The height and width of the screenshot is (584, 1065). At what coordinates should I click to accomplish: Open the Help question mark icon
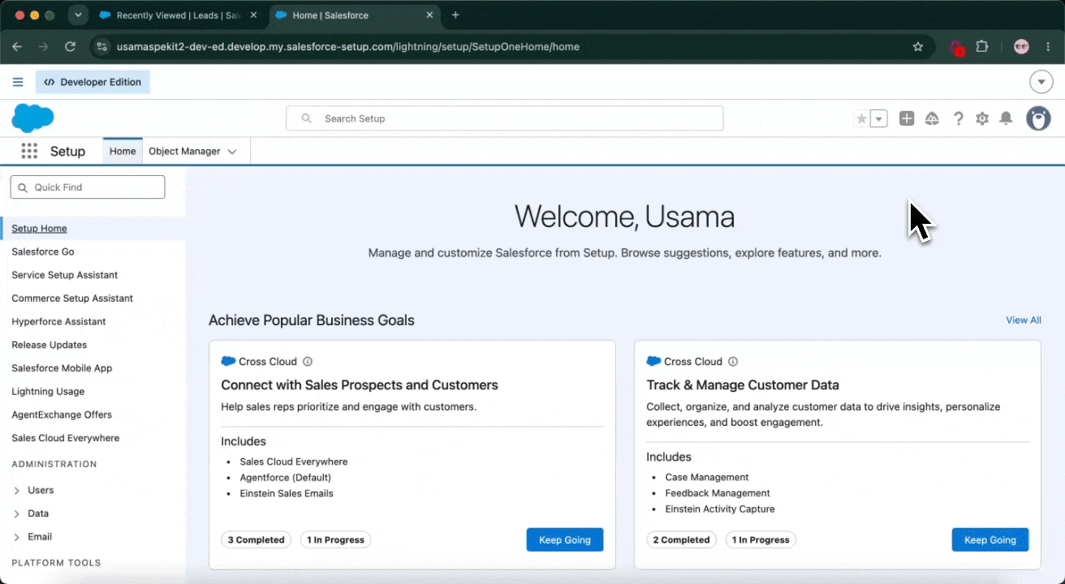click(958, 118)
